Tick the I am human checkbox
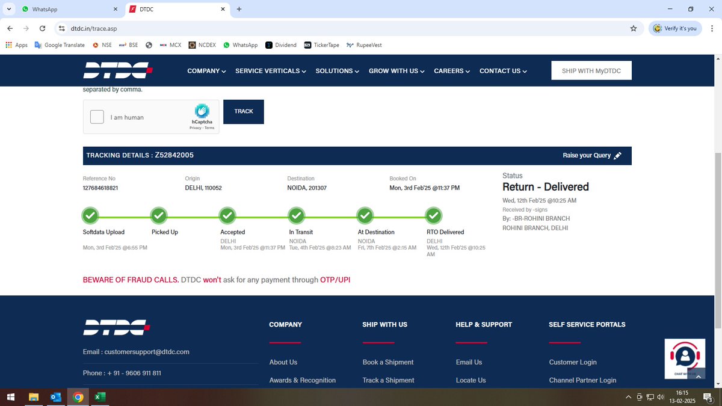 pyautogui.click(x=97, y=117)
